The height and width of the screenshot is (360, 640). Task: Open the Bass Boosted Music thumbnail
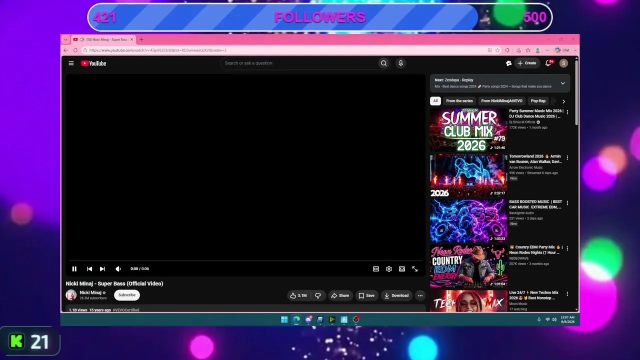tap(468, 221)
